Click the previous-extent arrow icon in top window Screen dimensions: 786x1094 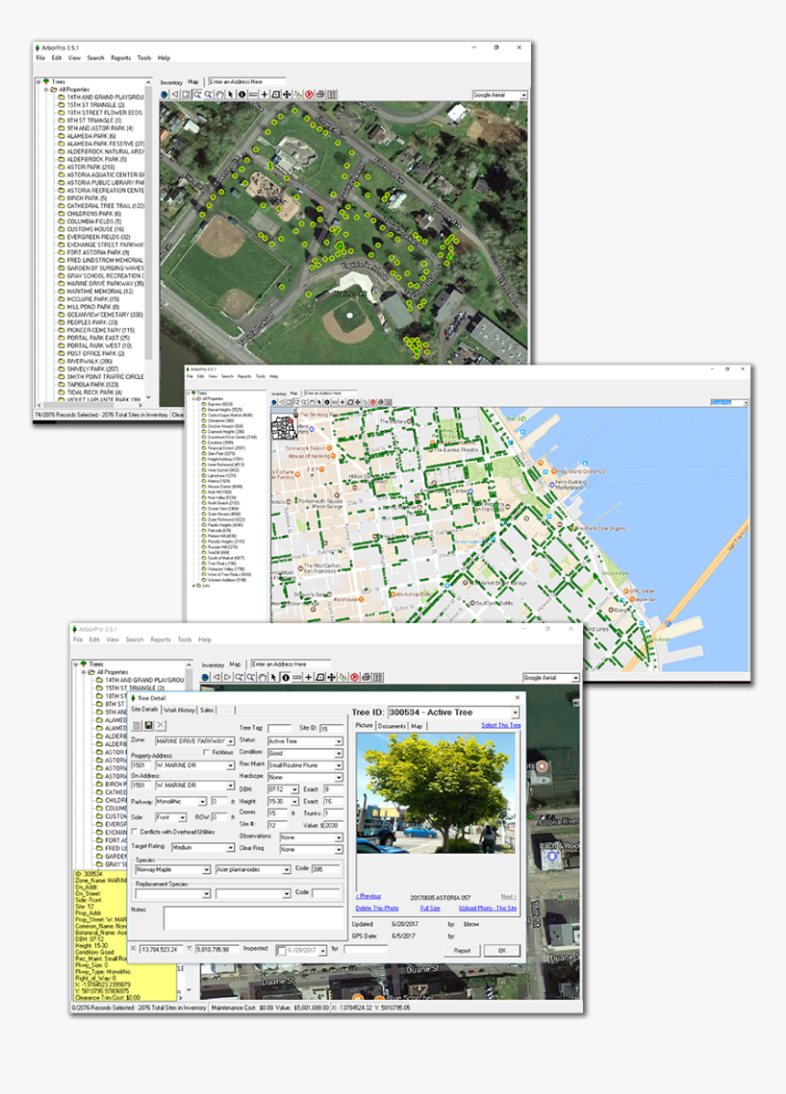(175, 94)
